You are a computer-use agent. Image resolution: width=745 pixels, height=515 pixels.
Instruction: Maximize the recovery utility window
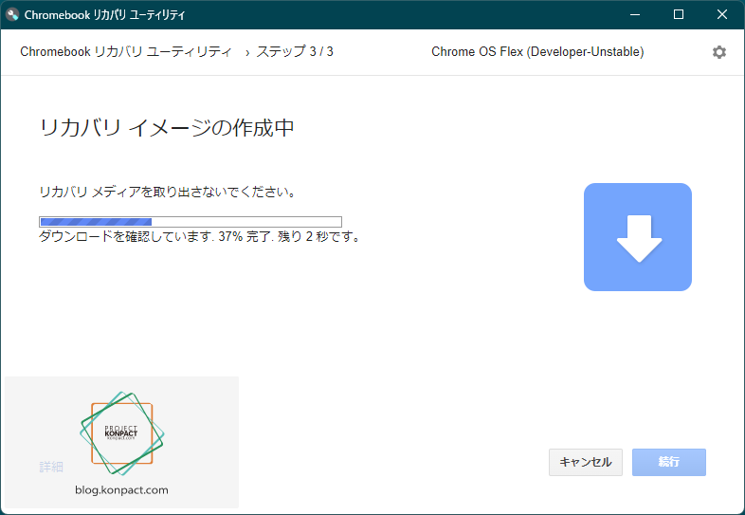(x=679, y=14)
